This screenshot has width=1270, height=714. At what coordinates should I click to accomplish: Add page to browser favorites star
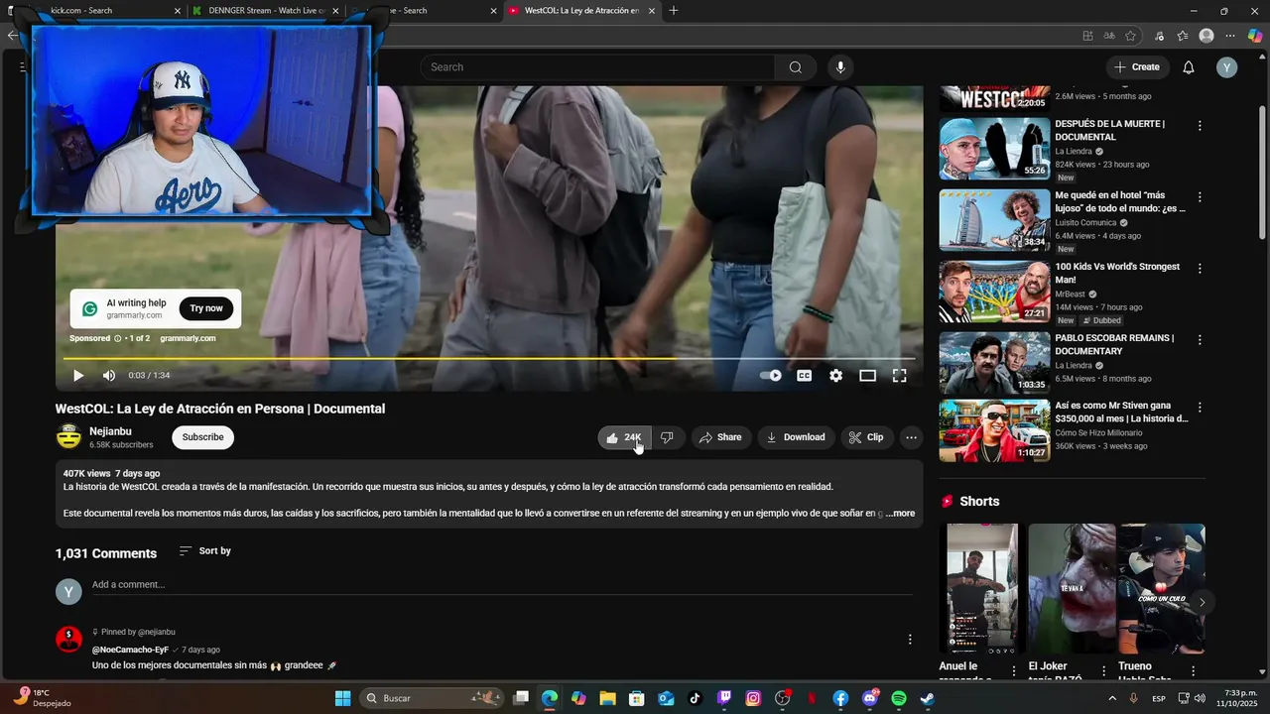1130,36
